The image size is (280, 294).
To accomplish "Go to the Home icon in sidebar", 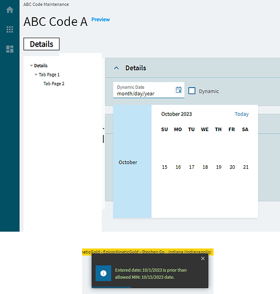I will pos(9,10).
